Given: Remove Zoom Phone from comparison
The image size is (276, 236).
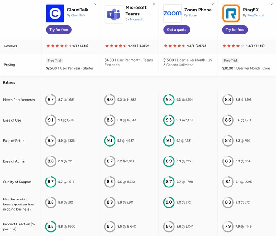Looking at the screenshot, I should pyautogui.click(x=213, y=4).
